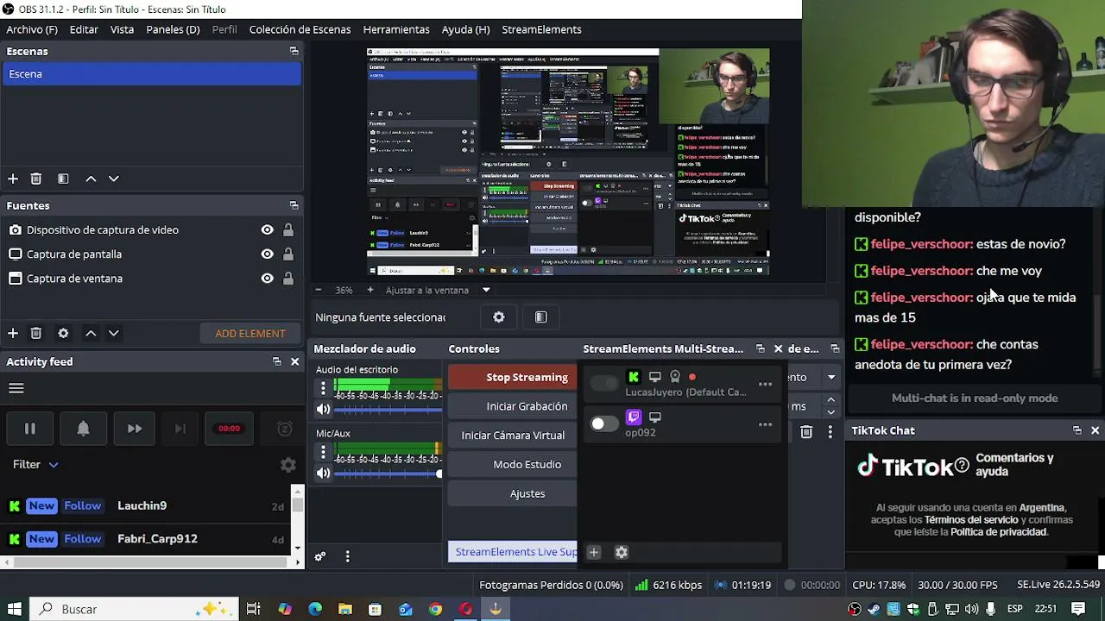Hide Dispositivo de captura de video source
1105x621 pixels.
pos(268,230)
